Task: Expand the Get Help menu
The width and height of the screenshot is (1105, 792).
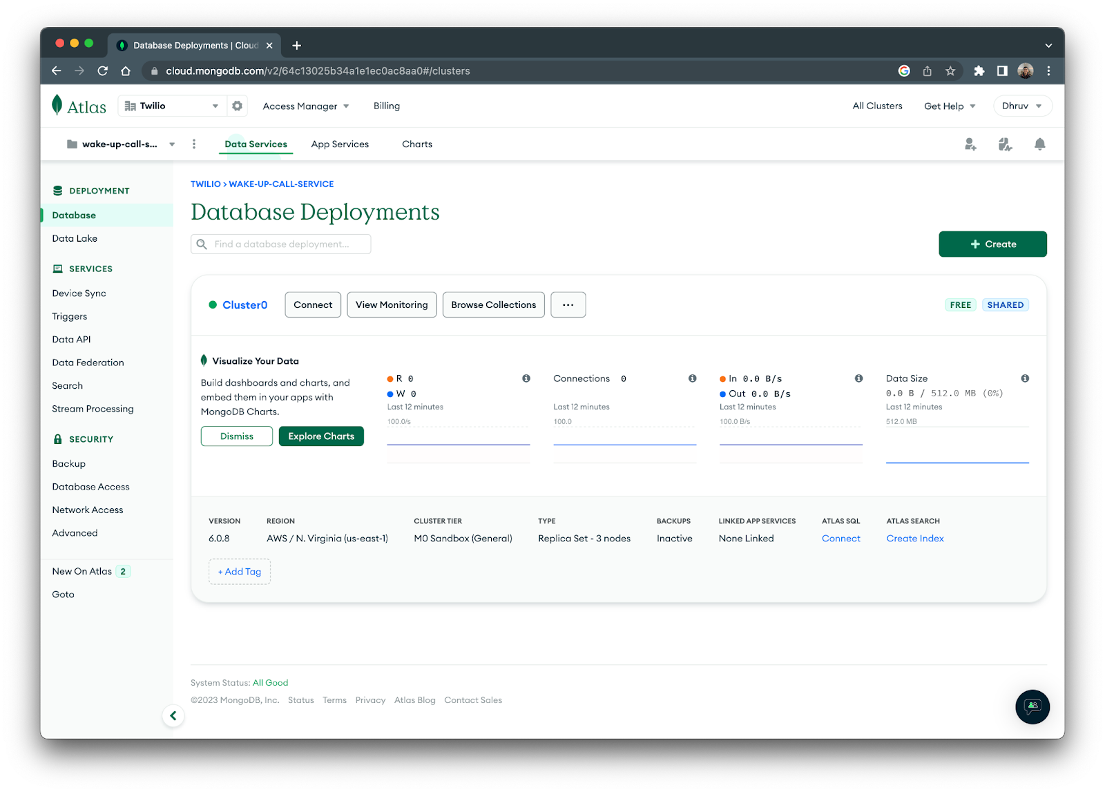Action: [x=950, y=106]
